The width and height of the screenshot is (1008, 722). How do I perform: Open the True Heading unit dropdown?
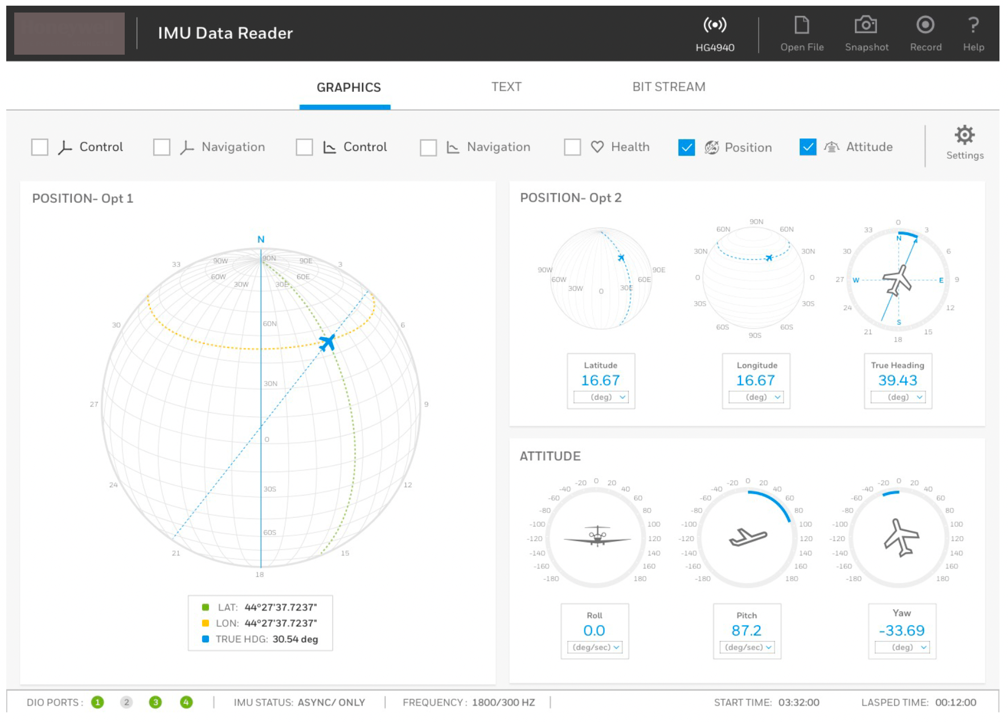point(898,397)
